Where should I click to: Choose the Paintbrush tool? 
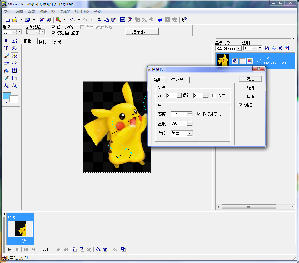point(6,56)
